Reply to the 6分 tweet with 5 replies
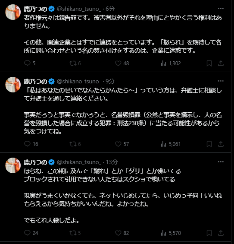Screen dimensions: 234x244 pos(28,63)
